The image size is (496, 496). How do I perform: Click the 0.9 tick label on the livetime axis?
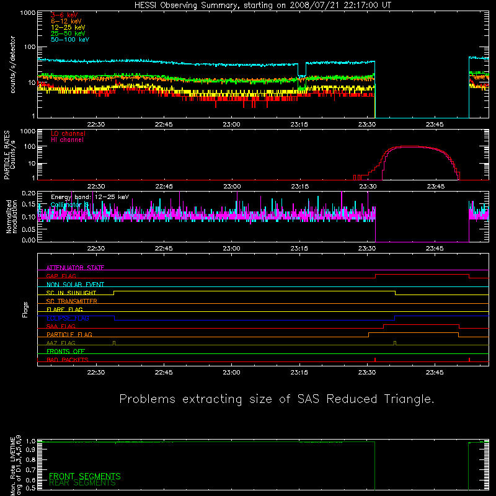coord(30,449)
